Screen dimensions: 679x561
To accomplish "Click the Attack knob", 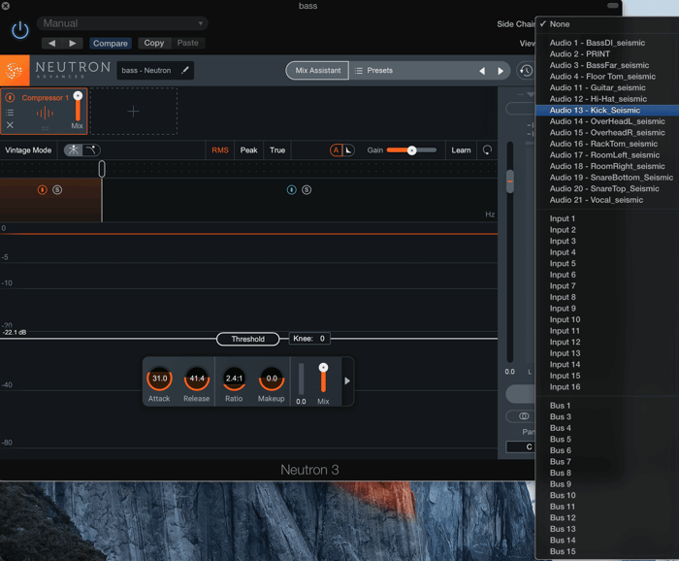I will [x=159, y=379].
